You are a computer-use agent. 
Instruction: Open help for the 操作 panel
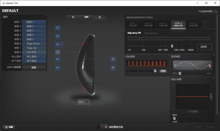[46, 16]
